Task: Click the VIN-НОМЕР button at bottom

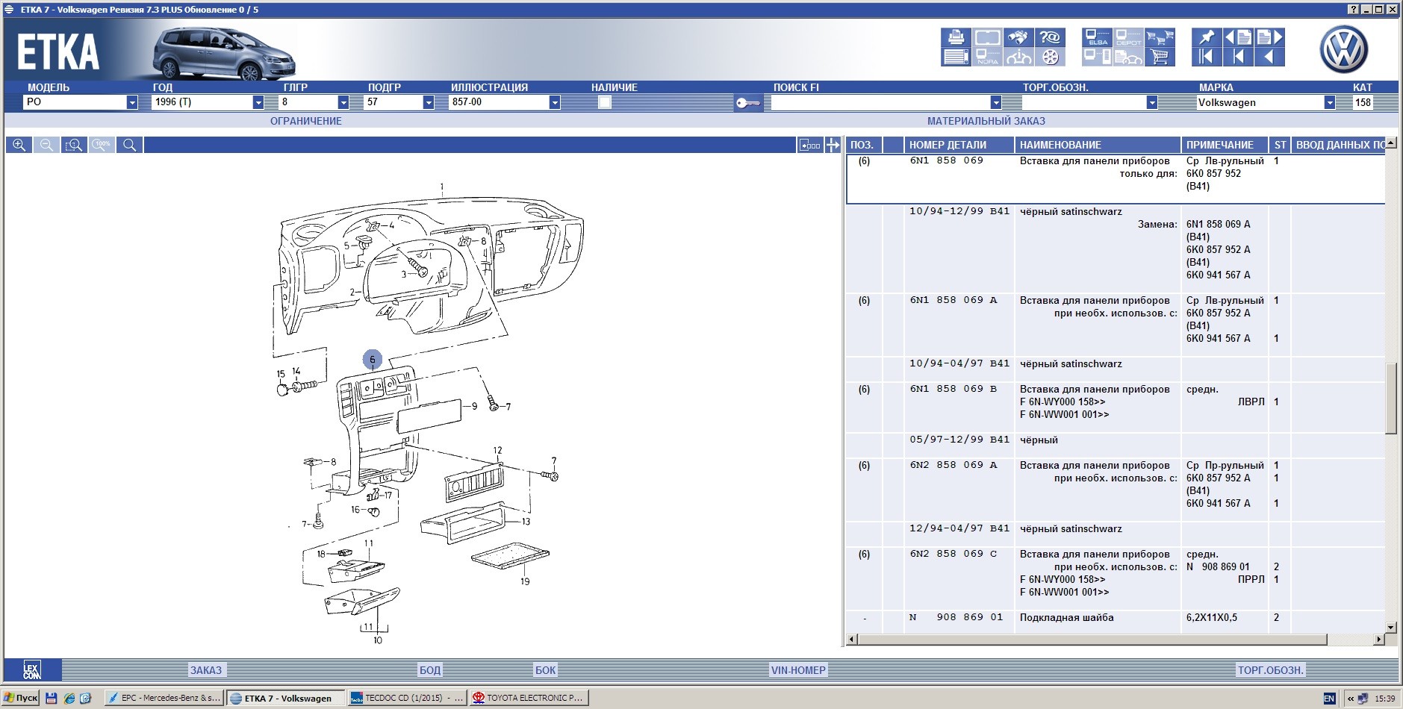Action: 797,670
